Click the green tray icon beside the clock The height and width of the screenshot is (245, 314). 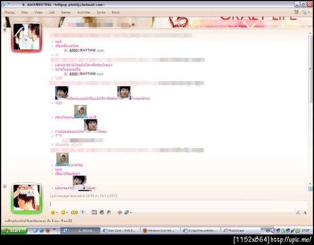298,230
